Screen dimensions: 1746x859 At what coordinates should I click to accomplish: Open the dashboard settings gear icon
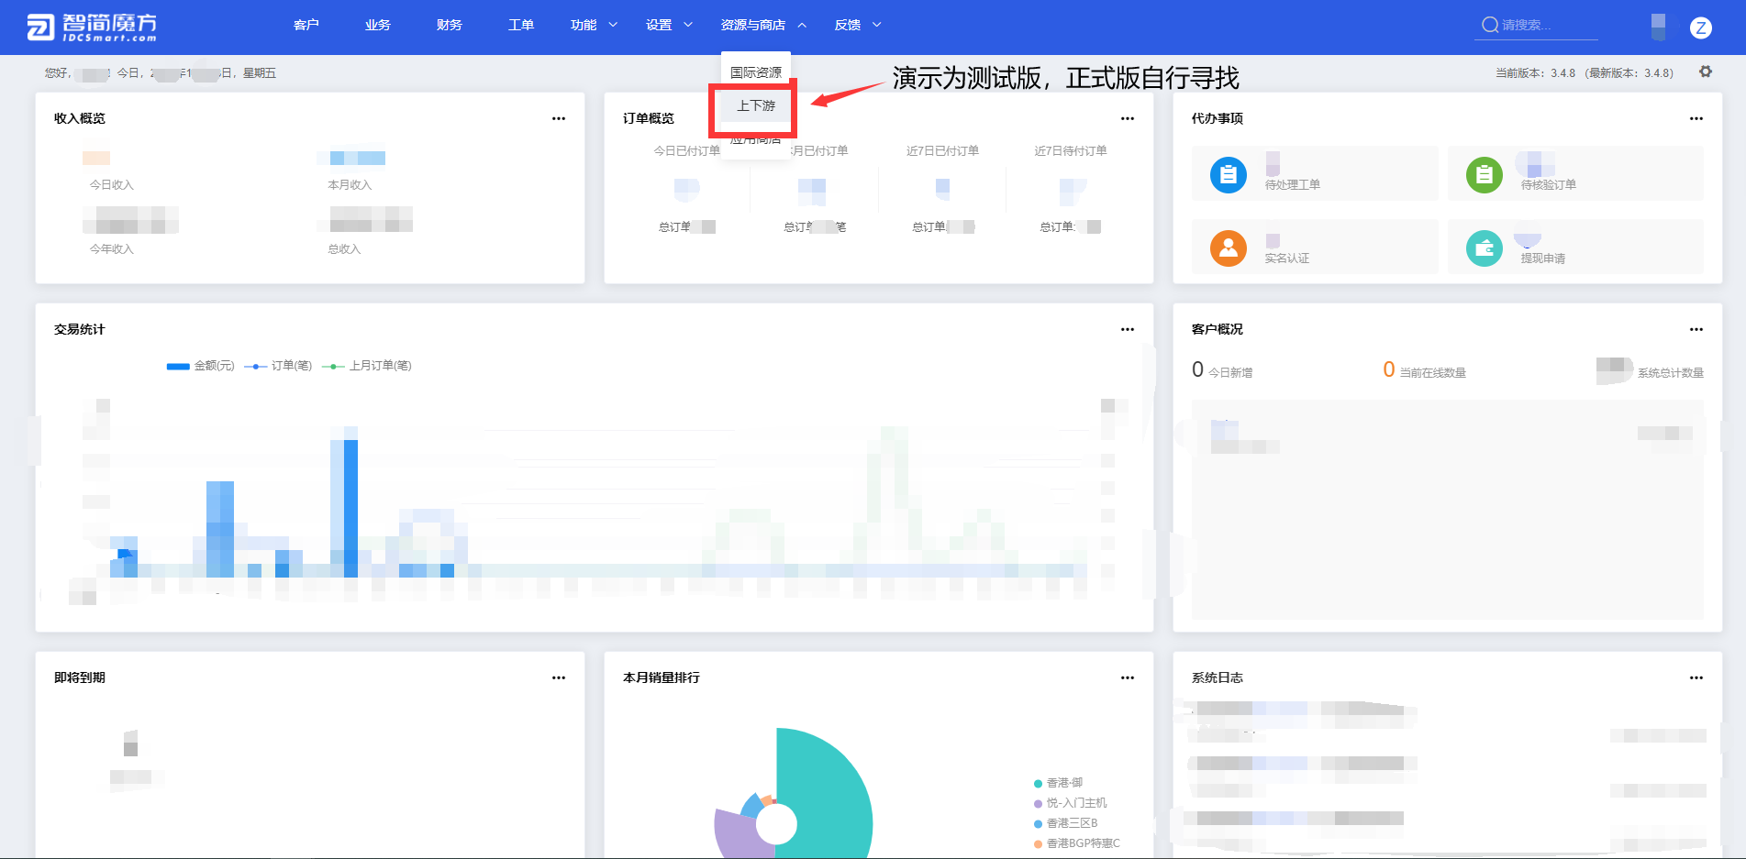coord(1705,72)
